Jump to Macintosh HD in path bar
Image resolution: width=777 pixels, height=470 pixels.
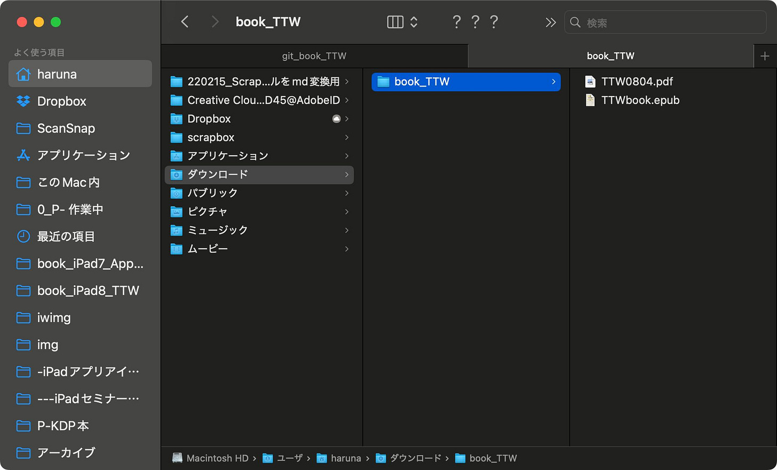click(210, 458)
